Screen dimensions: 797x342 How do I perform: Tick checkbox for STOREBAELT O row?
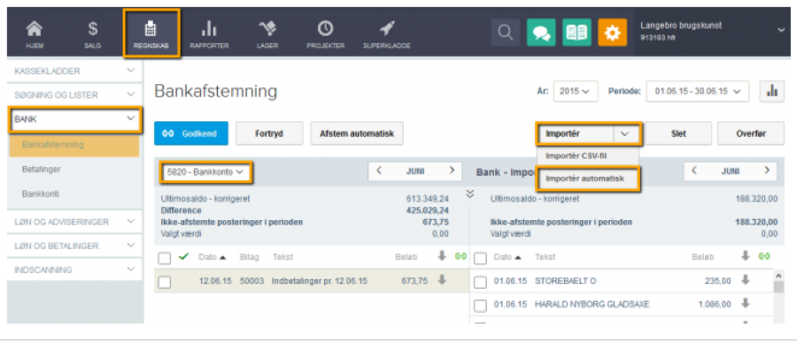(x=480, y=283)
